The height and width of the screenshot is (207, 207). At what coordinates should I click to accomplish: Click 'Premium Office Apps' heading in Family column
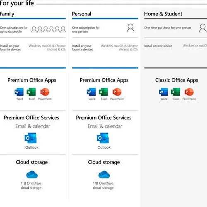(x=32, y=80)
